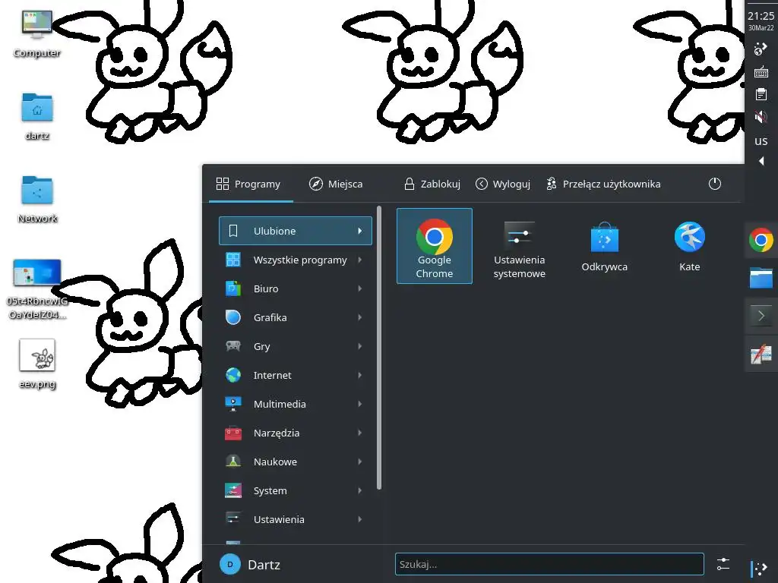This screenshot has height=583, width=778.
Task: Open the Internet category
Action: point(296,375)
